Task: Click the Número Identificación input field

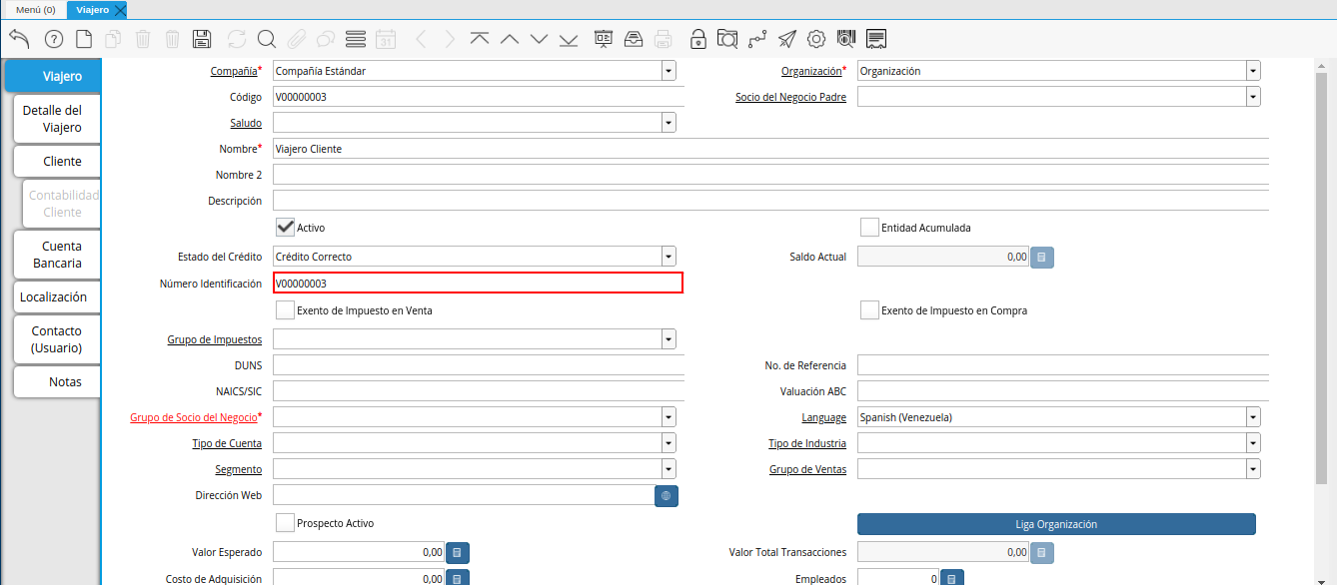Action: click(478, 284)
